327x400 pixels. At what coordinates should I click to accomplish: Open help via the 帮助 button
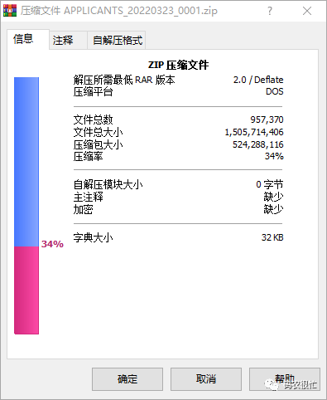285,379
